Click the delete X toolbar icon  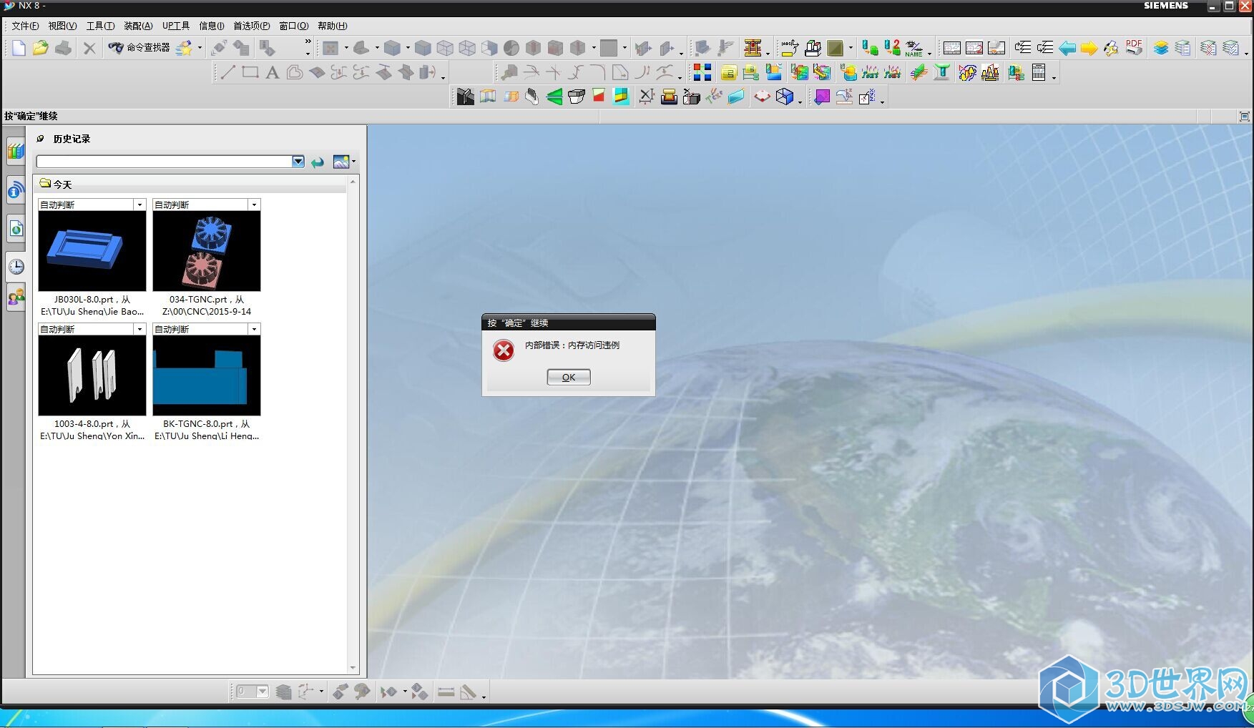point(89,48)
